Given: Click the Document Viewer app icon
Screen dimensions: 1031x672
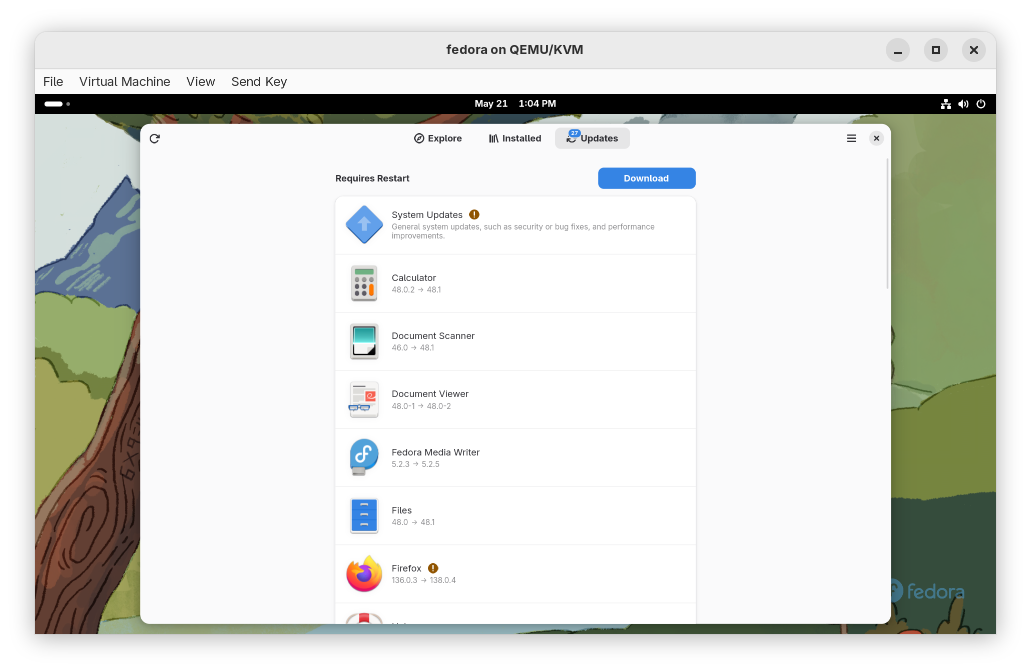Looking at the screenshot, I should pos(364,400).
